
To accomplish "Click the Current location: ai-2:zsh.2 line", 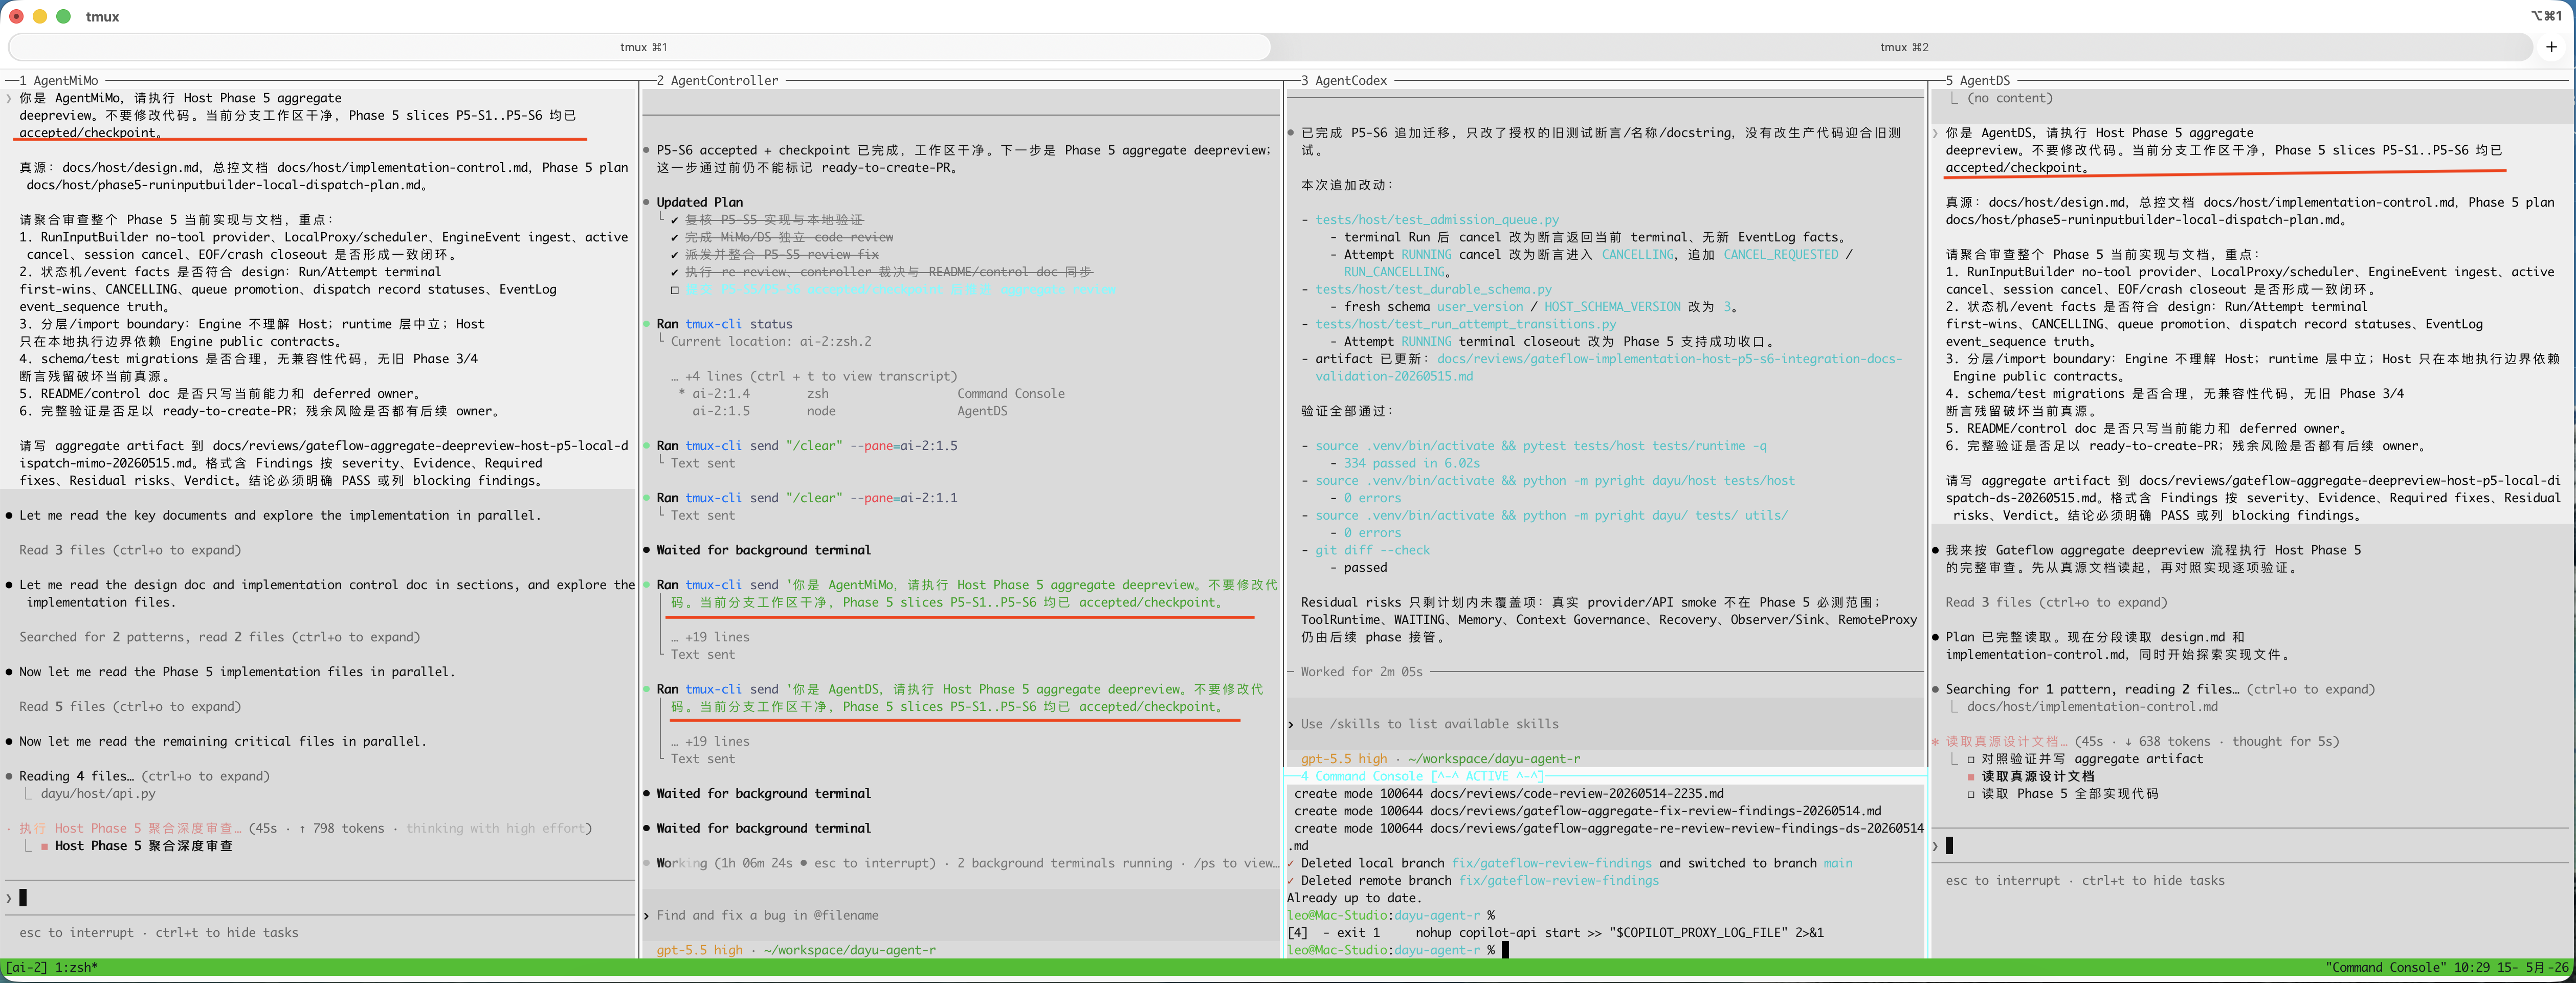I will [771, 341].
